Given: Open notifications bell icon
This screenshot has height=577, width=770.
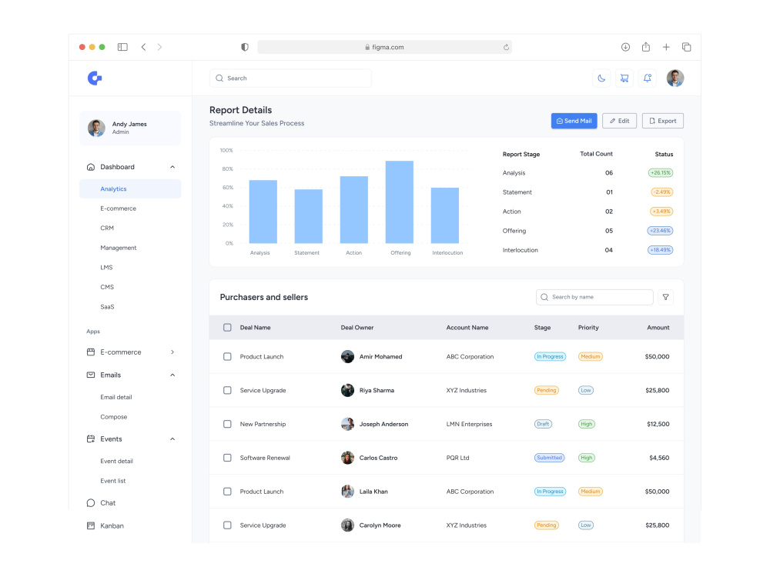Looking at the screenshot, I should tap(648, 78).
